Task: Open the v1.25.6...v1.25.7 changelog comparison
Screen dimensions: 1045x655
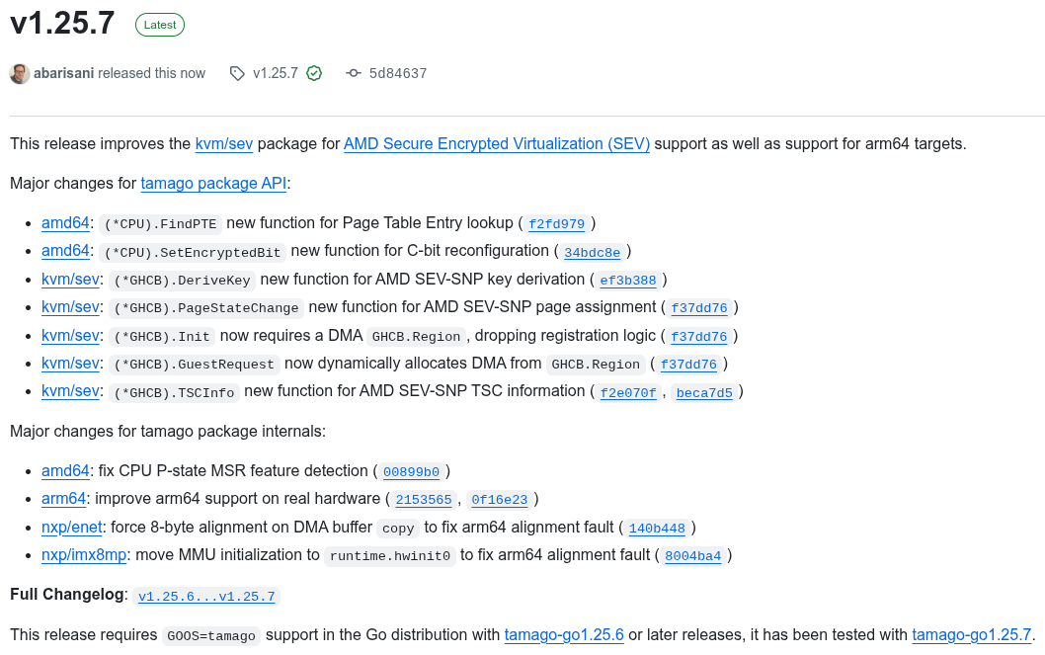Action: [x=206, y=596]
